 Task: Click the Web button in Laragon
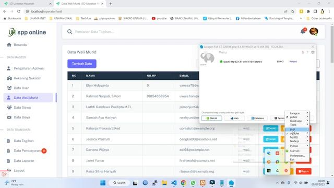click(x=234, y=118)
